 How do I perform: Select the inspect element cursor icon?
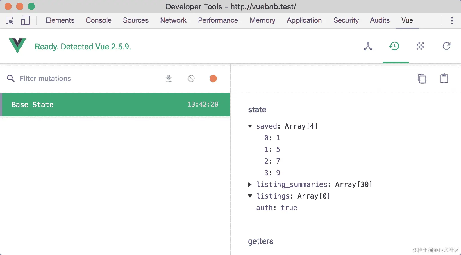pos(10,20)
